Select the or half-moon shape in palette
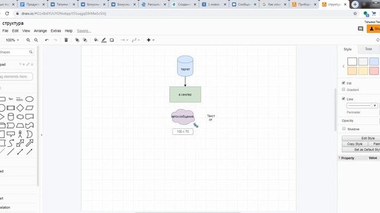The image size is (380, 213). (29, 134)
